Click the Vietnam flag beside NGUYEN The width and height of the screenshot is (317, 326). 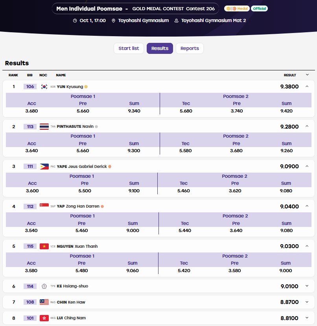point(44,247)
